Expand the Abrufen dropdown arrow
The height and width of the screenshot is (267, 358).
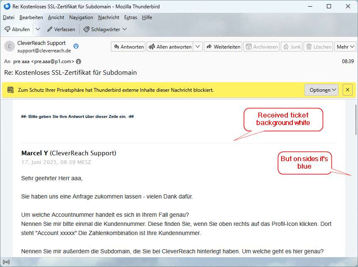[38, 29]
